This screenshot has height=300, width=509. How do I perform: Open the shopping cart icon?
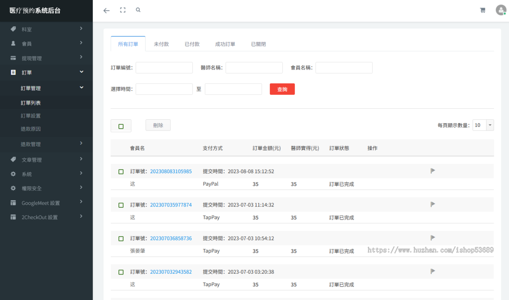pyautogui.click(x=483, y=11)
